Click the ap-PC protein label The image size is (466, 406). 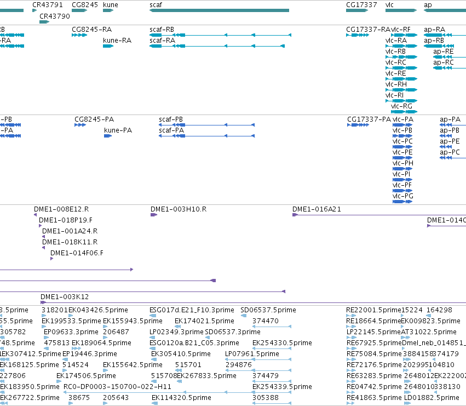click(450, 152)
